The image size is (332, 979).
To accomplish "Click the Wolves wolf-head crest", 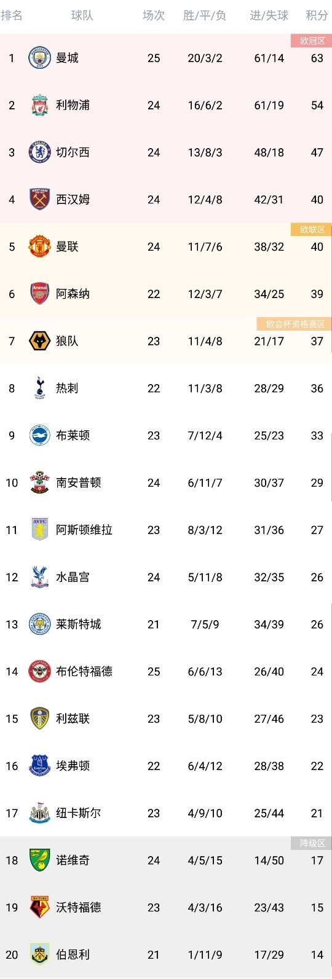I will [x=40, y=341].
